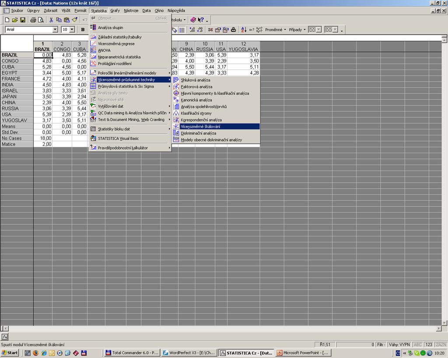Click the Klasifikační stromy tree icon
Screen dimensions: 448x358
(x=176, y=113)
